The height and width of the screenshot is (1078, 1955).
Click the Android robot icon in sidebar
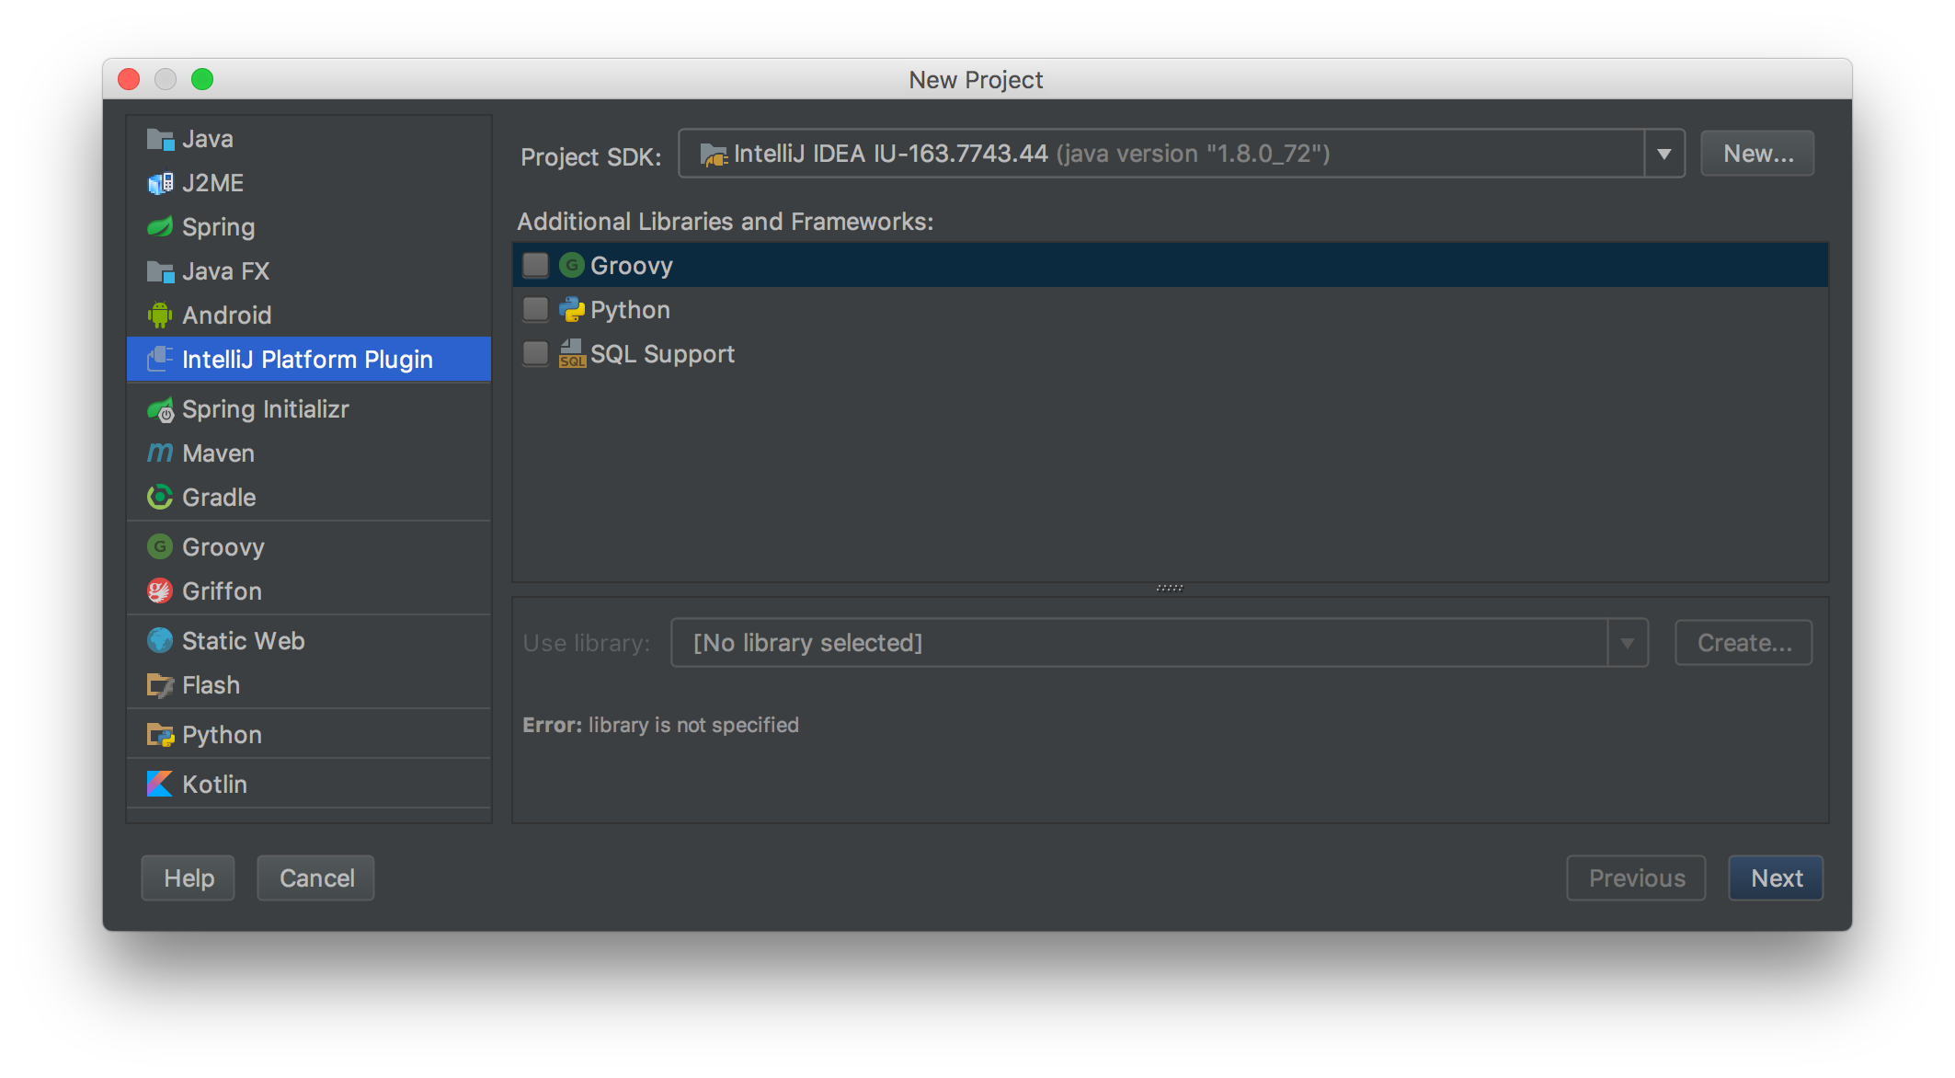click(x=160, y=315)
